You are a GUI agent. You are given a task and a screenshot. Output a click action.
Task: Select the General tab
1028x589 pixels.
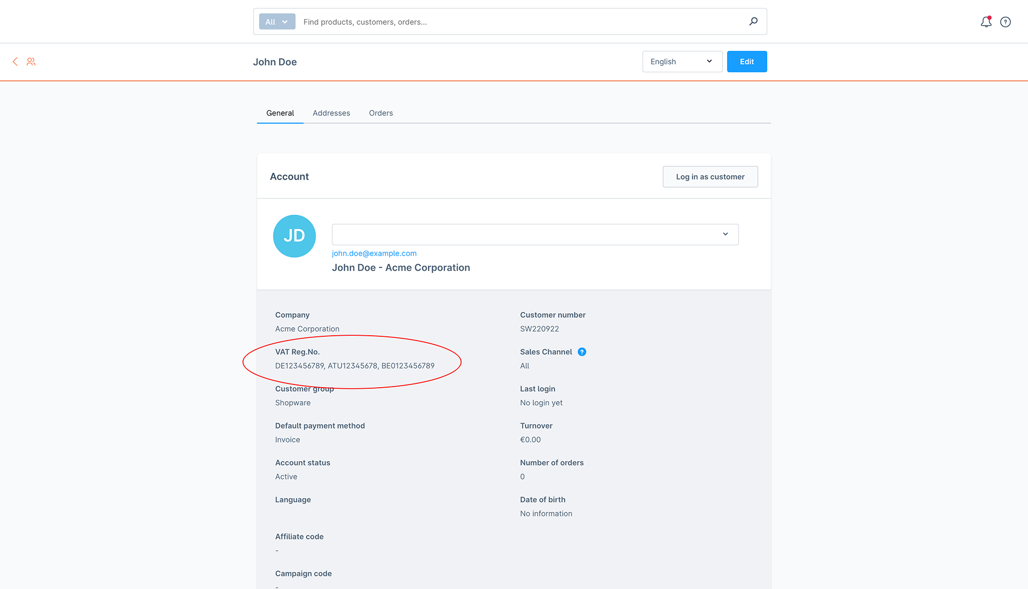tap(281, 112)
